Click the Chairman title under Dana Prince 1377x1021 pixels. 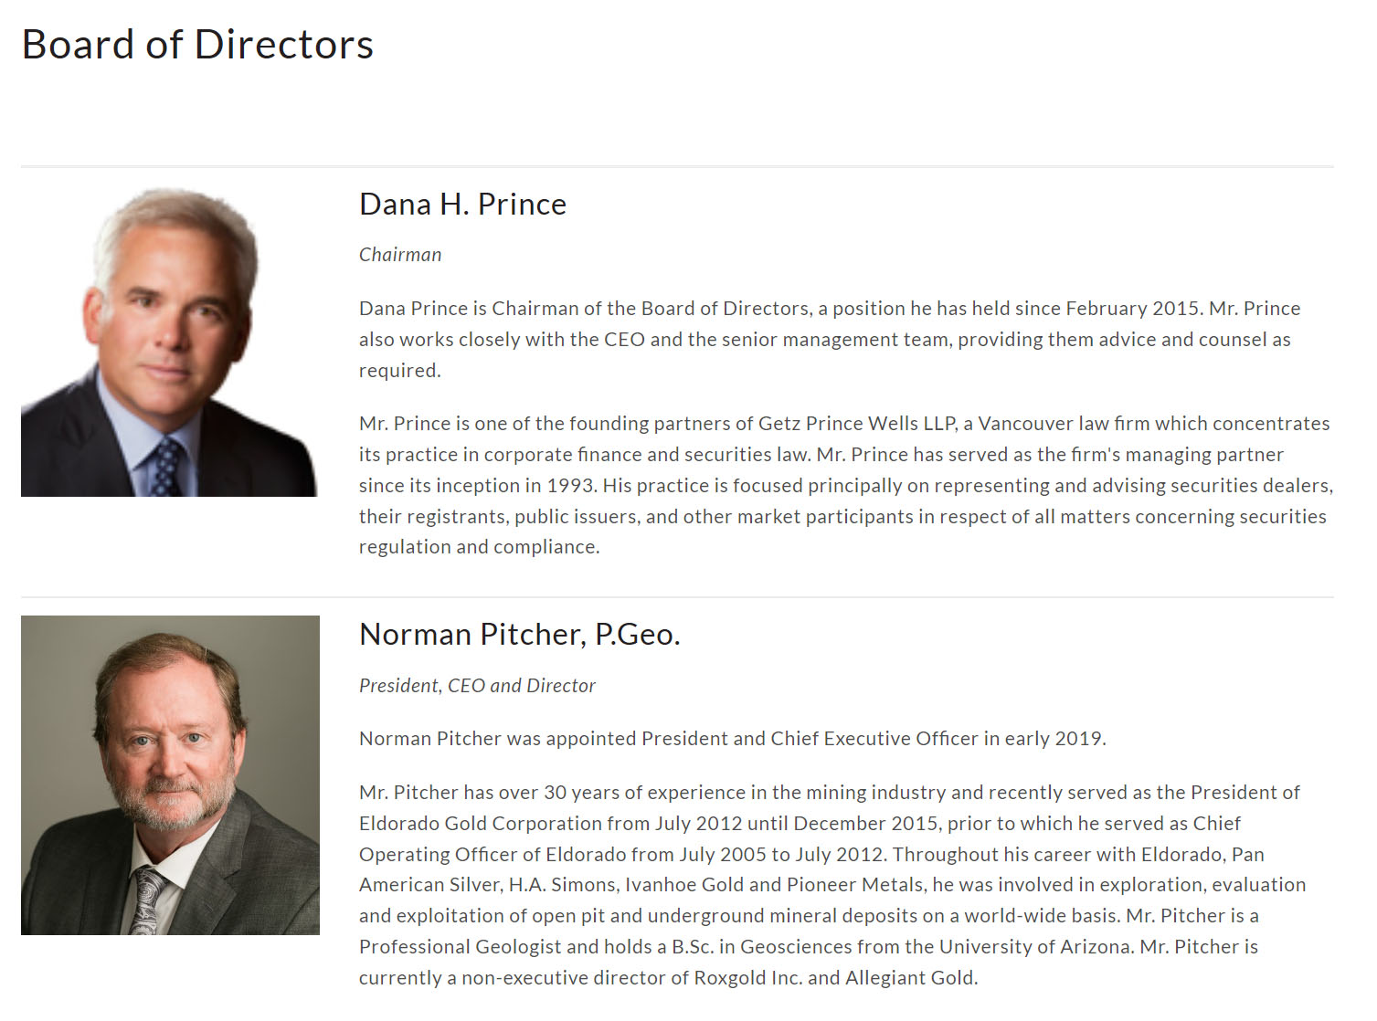[400, 255]
